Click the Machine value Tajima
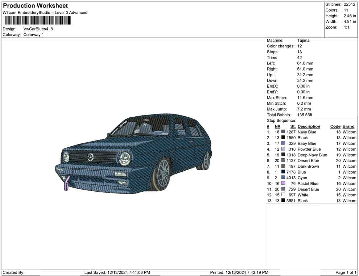The image size is (359, 276). point(303,41)
